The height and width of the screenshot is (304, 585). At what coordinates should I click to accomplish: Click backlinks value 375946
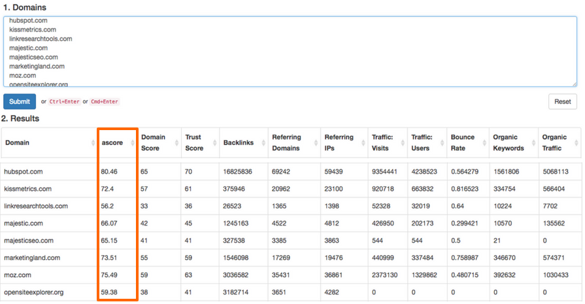click(233, 189)
